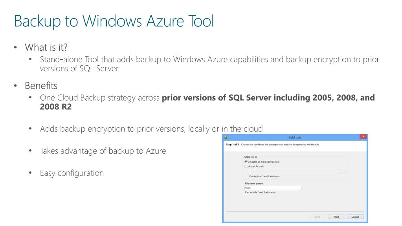The width and height of the screenshot is (402, 226).
Task: Click the wildcards hint under File name pattern
Action: [260, 193]
